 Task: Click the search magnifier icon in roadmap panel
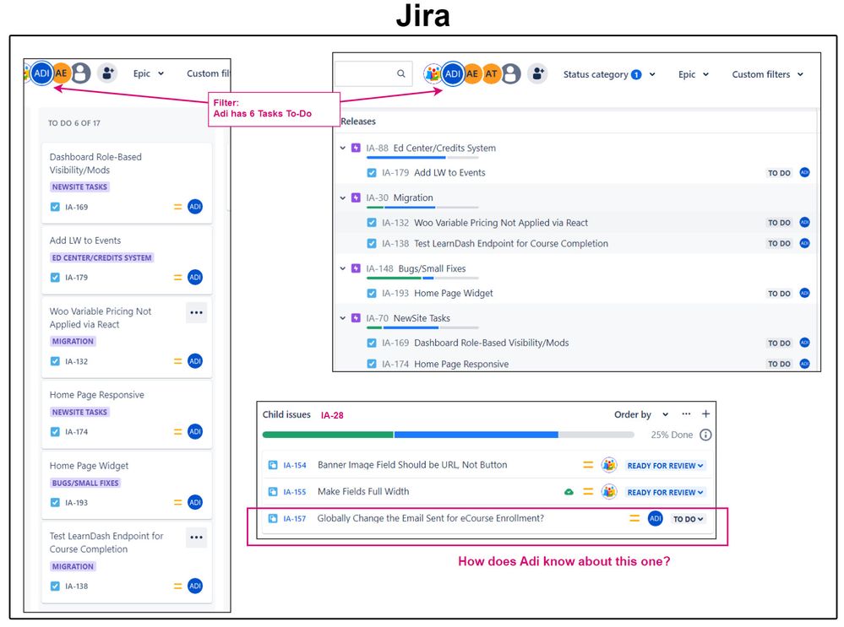click(401, 73)
